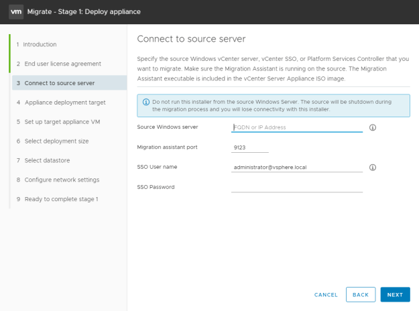Click 'Migrate - Stage 1: Deploy appliance' title

coord(84,12)
